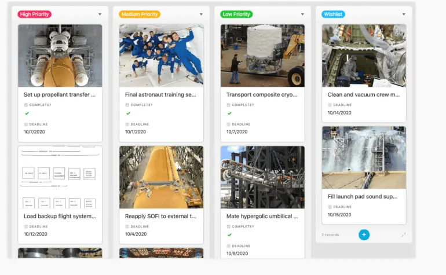This screenshot has height=275, width=446.
Task: Select deadline 10/7/2020 on propellant transfer card
Action: (x=34, y=131)
